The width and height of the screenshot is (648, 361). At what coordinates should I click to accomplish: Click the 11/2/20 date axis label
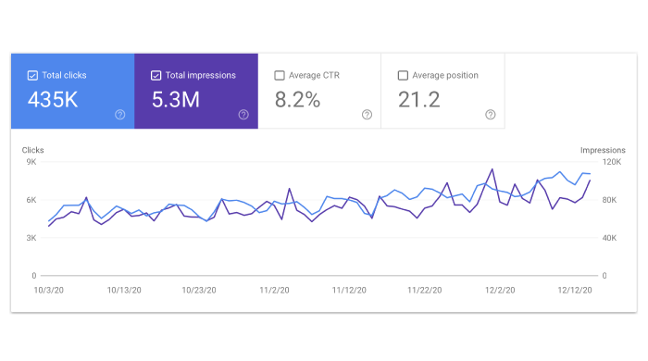click(274, 290)
